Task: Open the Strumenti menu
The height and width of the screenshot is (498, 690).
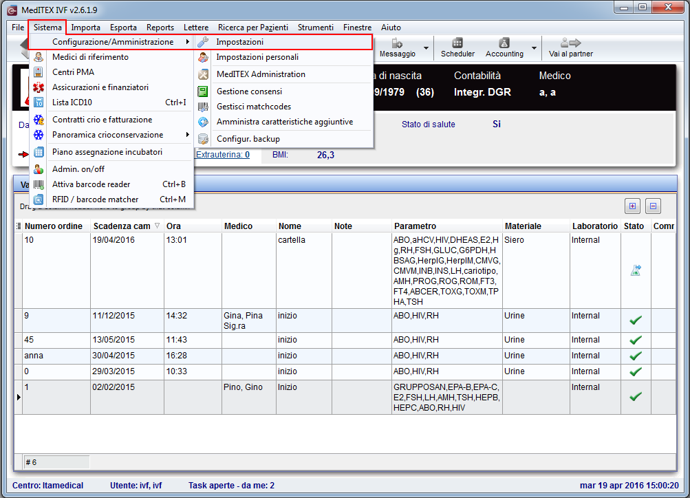Action: coord(316,28)
